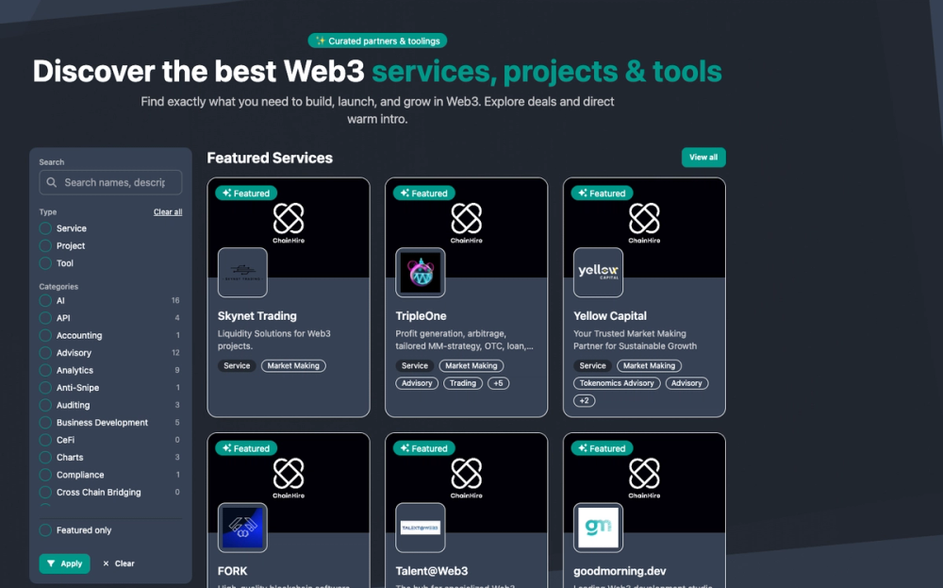The height and width of the screenshot is (588, 943).
Task: Check the Charts category filter
Action: coord(45,458)
